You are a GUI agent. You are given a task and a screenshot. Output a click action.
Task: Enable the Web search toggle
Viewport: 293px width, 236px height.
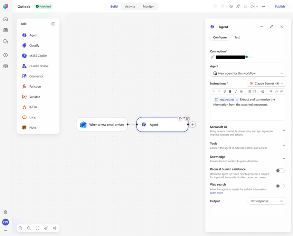[280, 186]
